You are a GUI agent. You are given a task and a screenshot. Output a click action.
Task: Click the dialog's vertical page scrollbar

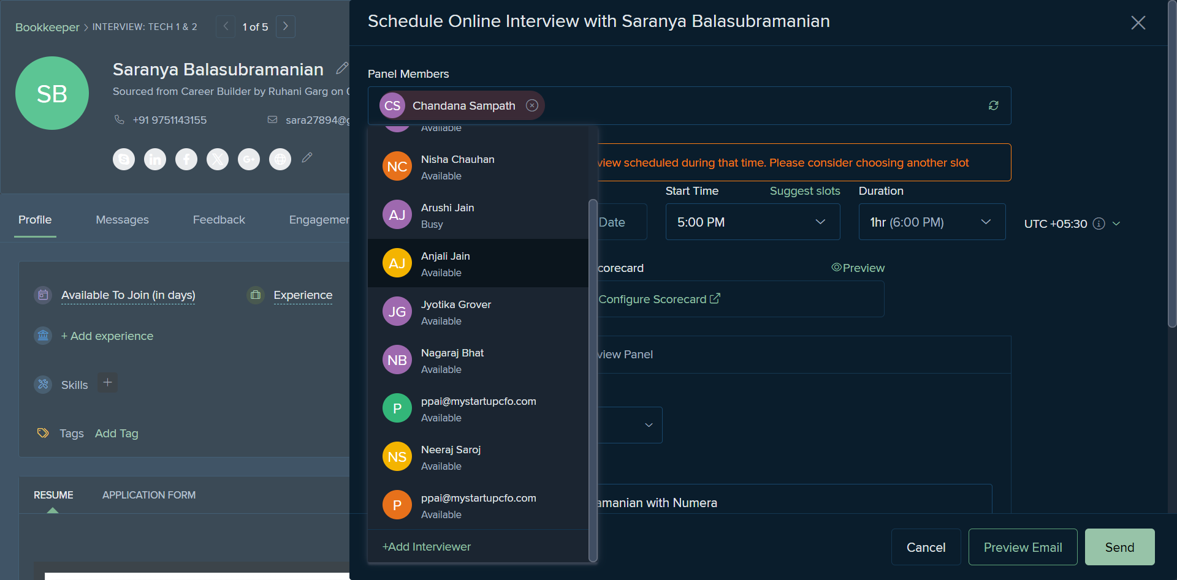(x=1171, y=165)
